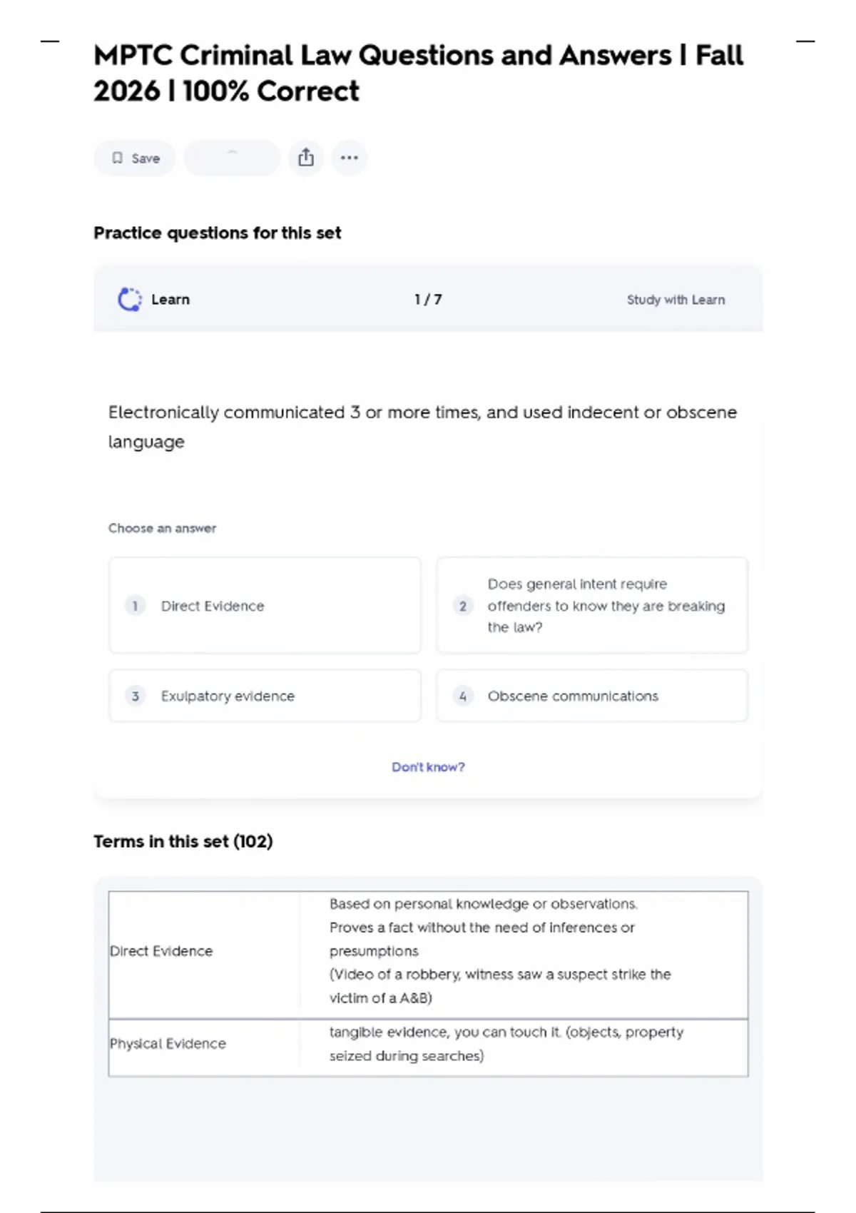The width and height of the screenshot is (856, 1213).
Task: Select answer 1 Direct Evidence
Action: 265,606
